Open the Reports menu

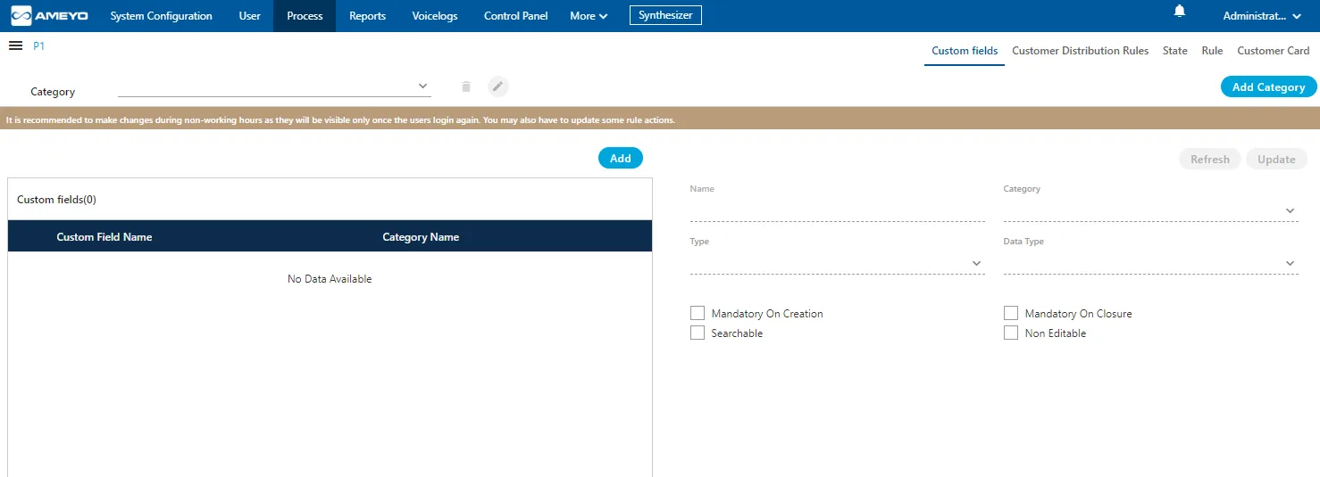(367, 16)
